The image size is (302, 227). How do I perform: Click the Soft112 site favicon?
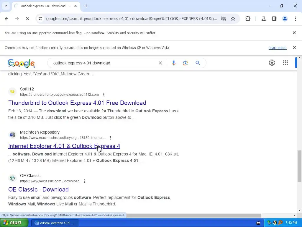pos(12,92)
